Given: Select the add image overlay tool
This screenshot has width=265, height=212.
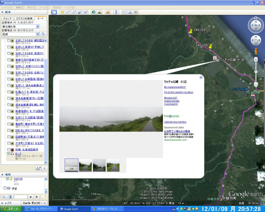Looking at the screenshot, I should click(x=80, y=12).
